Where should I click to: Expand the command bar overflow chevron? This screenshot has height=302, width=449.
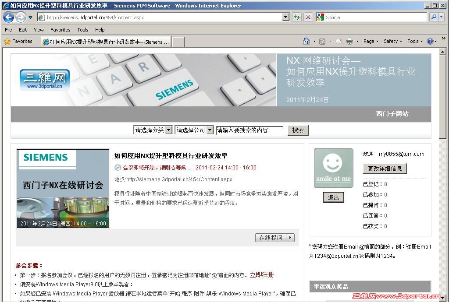point(444,38)
